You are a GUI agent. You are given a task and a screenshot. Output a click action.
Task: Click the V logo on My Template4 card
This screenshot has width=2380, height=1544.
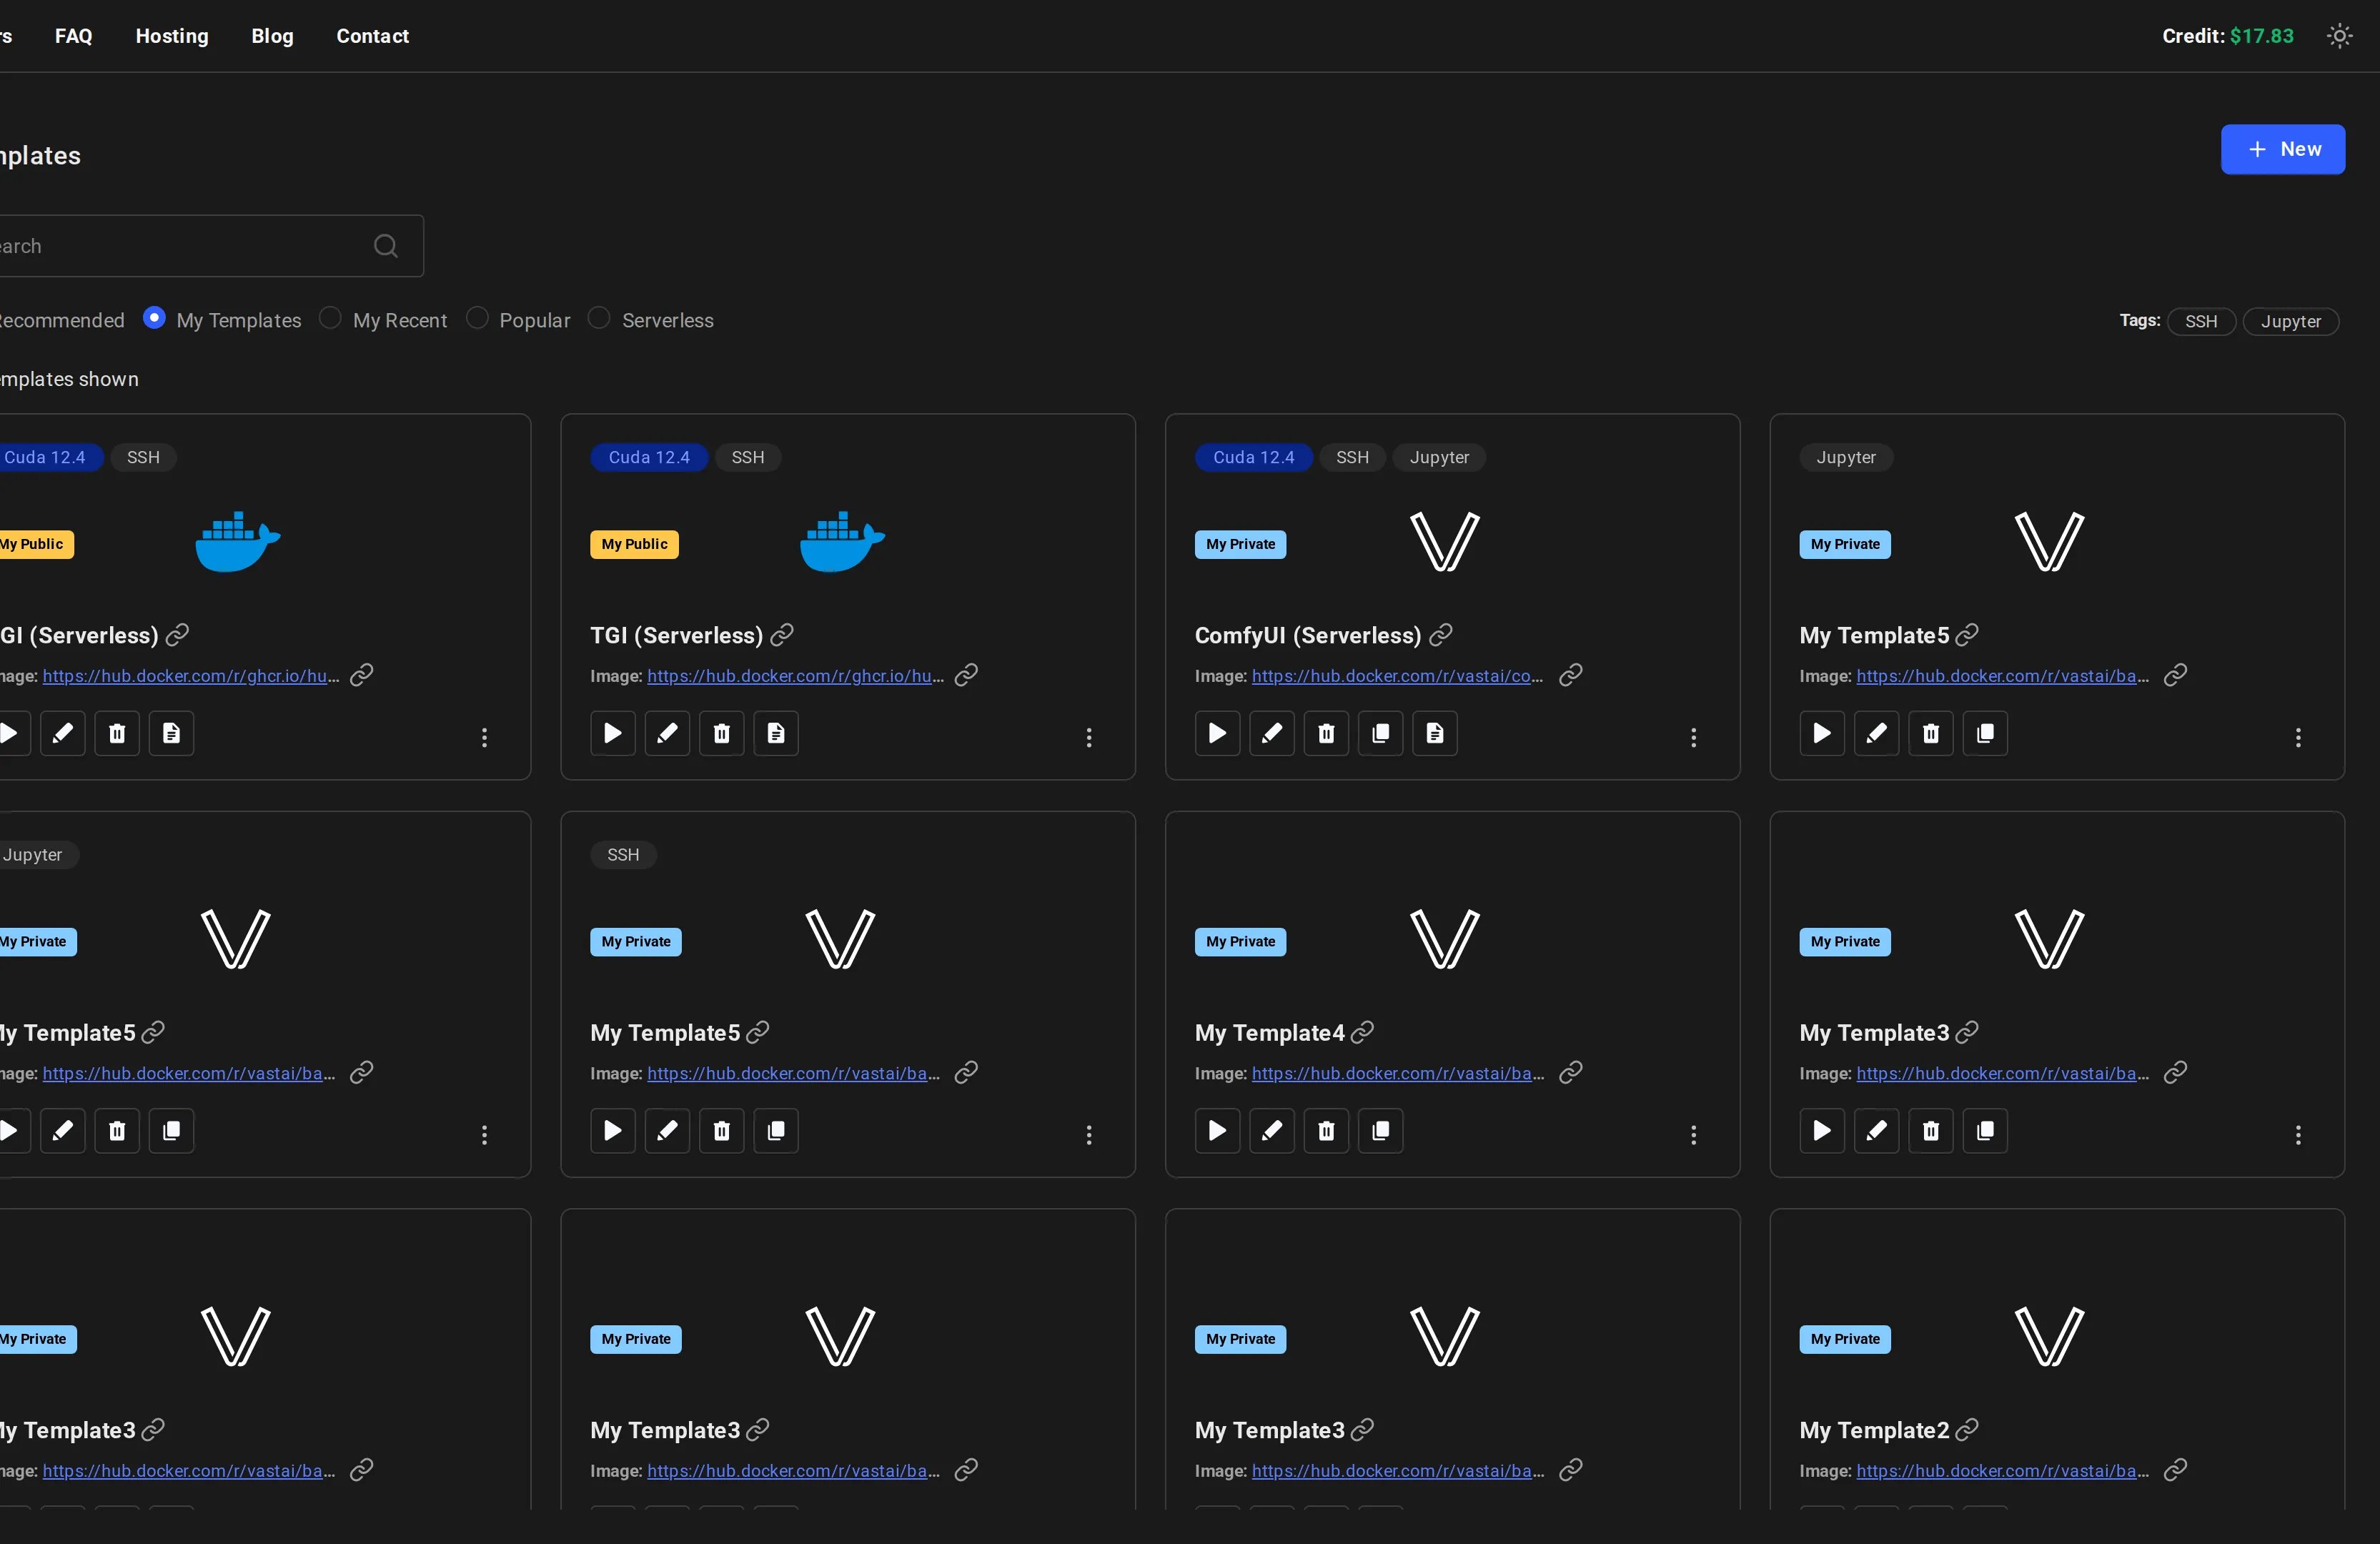click(1445, 938)
